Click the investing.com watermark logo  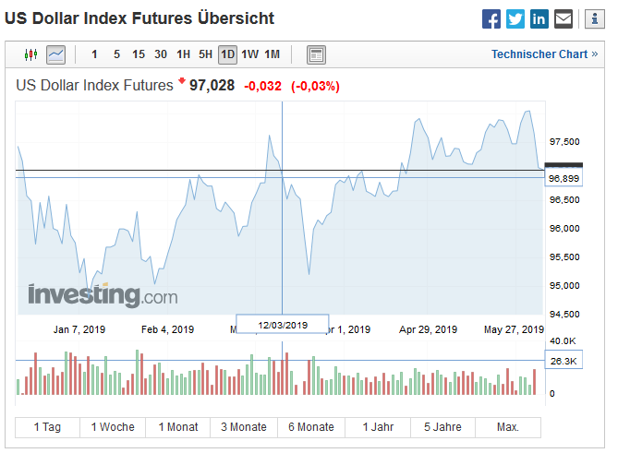click(103, 295)
